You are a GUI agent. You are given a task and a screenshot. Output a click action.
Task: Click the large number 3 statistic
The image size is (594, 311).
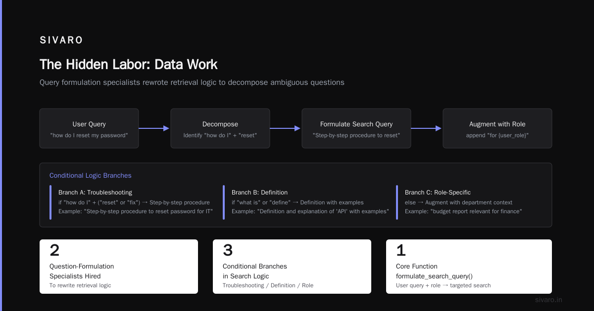[x=228, y=251]
